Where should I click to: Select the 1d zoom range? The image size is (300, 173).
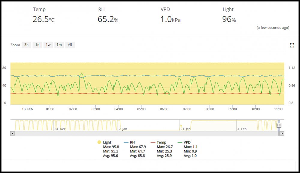(x=37, y=45)
